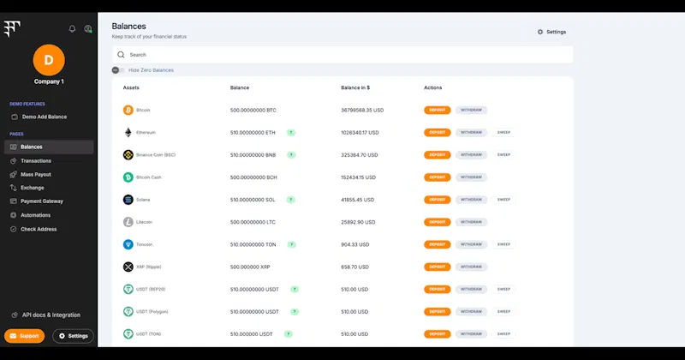This screenshot has height=360, width=685.
Task: Click Sweep for Toncoin
Action: coord(503,244)
